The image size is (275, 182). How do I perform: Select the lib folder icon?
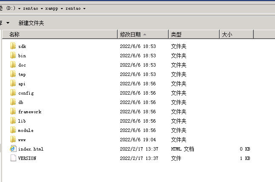click(13, 121)
